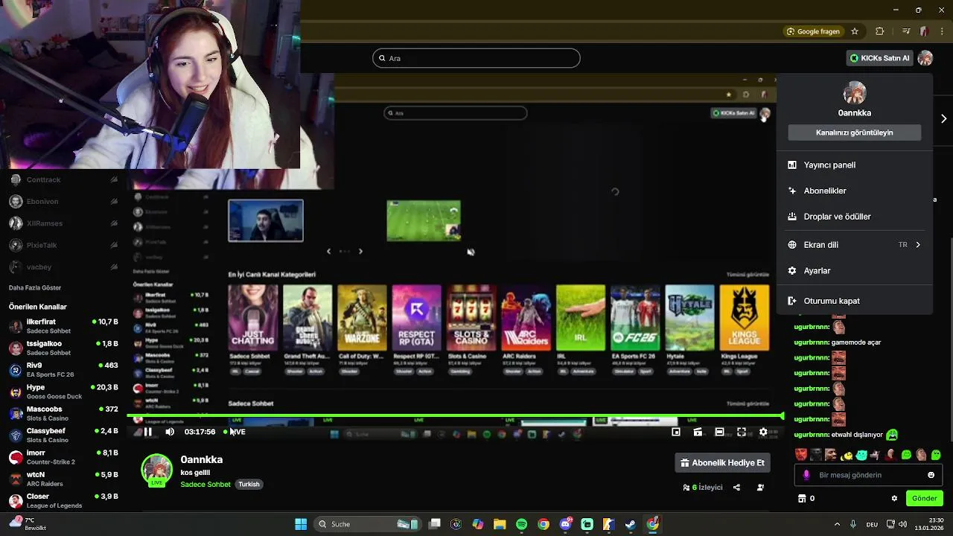Click Google fragen in address bar
The image size is (953, 536).
pos(812,31)
